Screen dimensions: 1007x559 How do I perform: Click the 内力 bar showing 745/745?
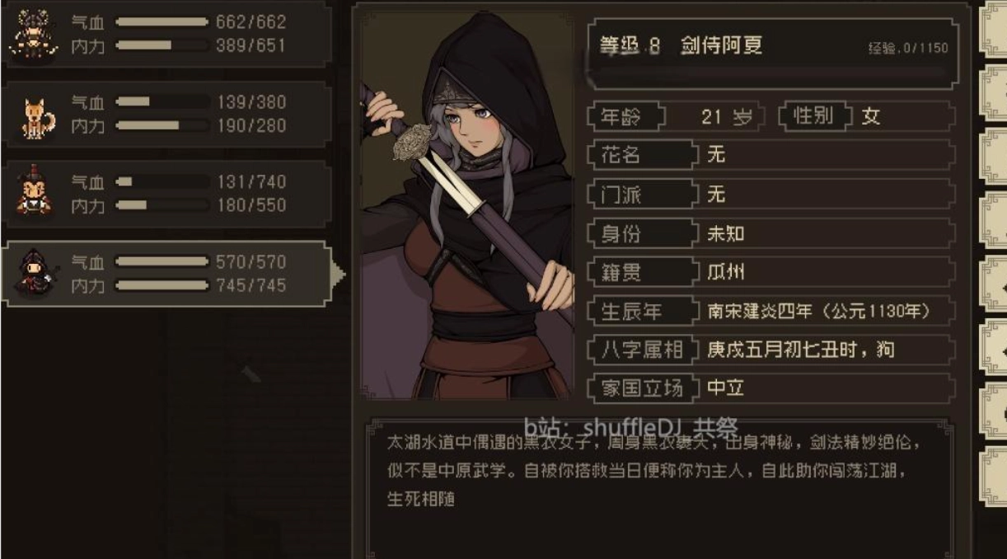(x=162, y=285)
